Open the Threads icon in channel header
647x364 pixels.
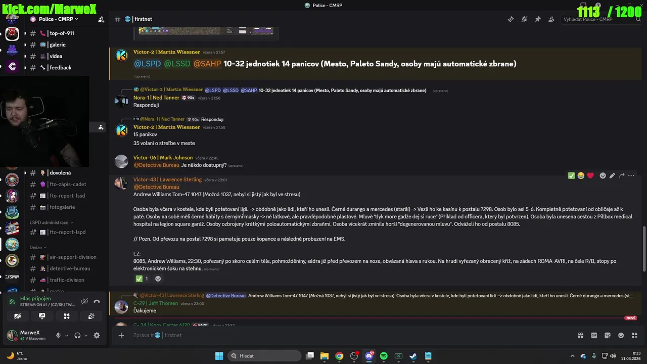[x=511, y=19]
